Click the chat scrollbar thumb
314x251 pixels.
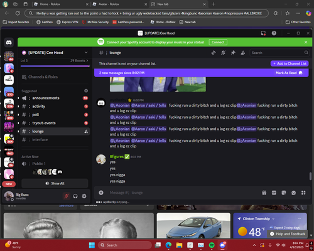pos(310,176)
